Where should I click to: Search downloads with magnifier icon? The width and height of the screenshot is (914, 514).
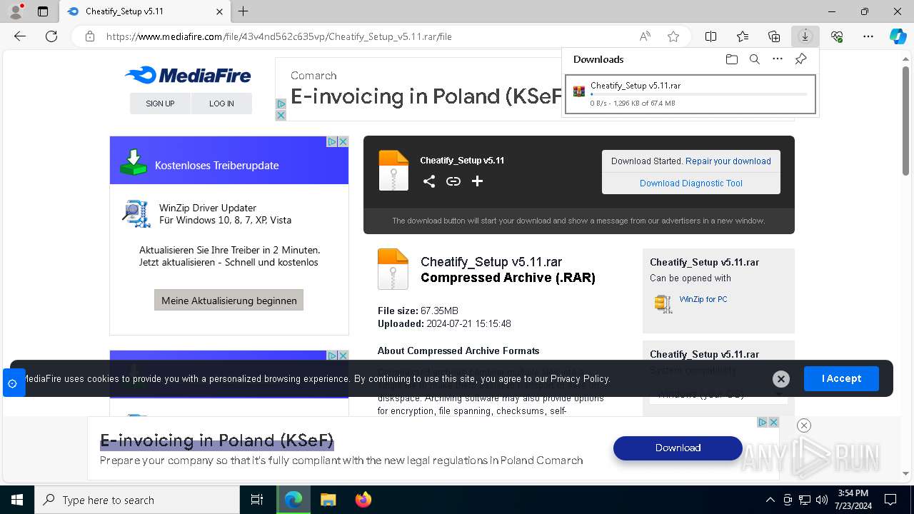coord(754,59)
